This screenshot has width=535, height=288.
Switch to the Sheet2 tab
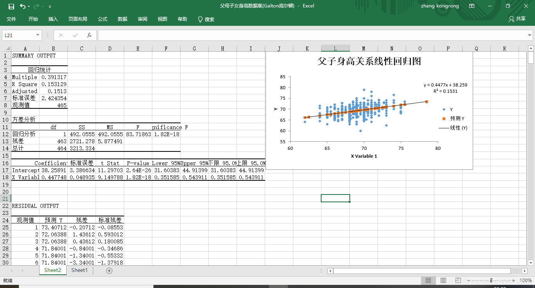52,270
